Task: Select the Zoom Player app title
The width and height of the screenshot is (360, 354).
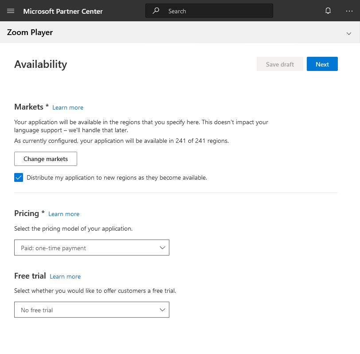Action: 30,32
